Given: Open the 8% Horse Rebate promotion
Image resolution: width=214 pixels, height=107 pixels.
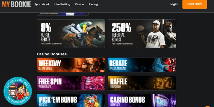Looking at the screenshot, I should click(71, 34).
